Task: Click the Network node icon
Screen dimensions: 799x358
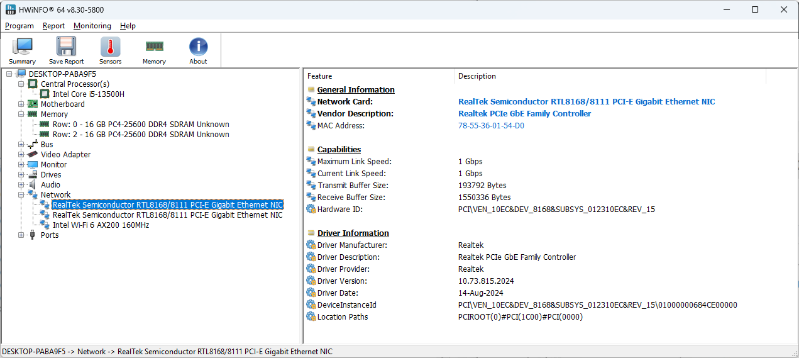Action: [33, 194]
